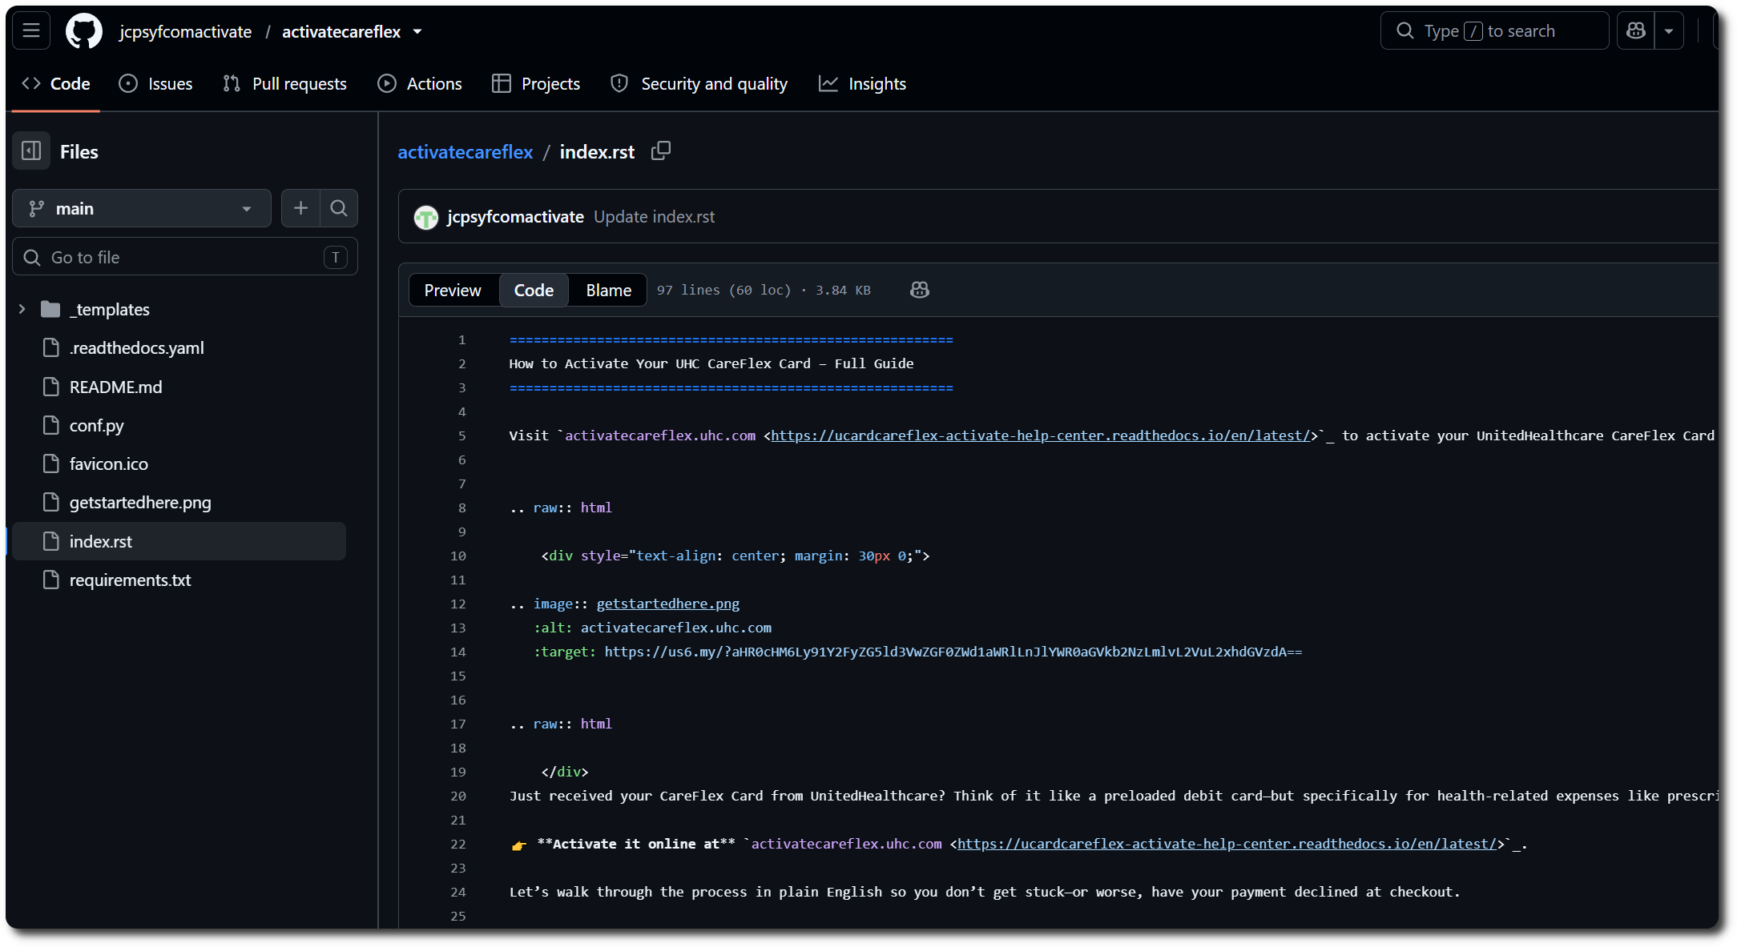Open the activatecareflex repository name in header
The width and height of the screenshot is (1737, 947).
(x=341, y=31)
